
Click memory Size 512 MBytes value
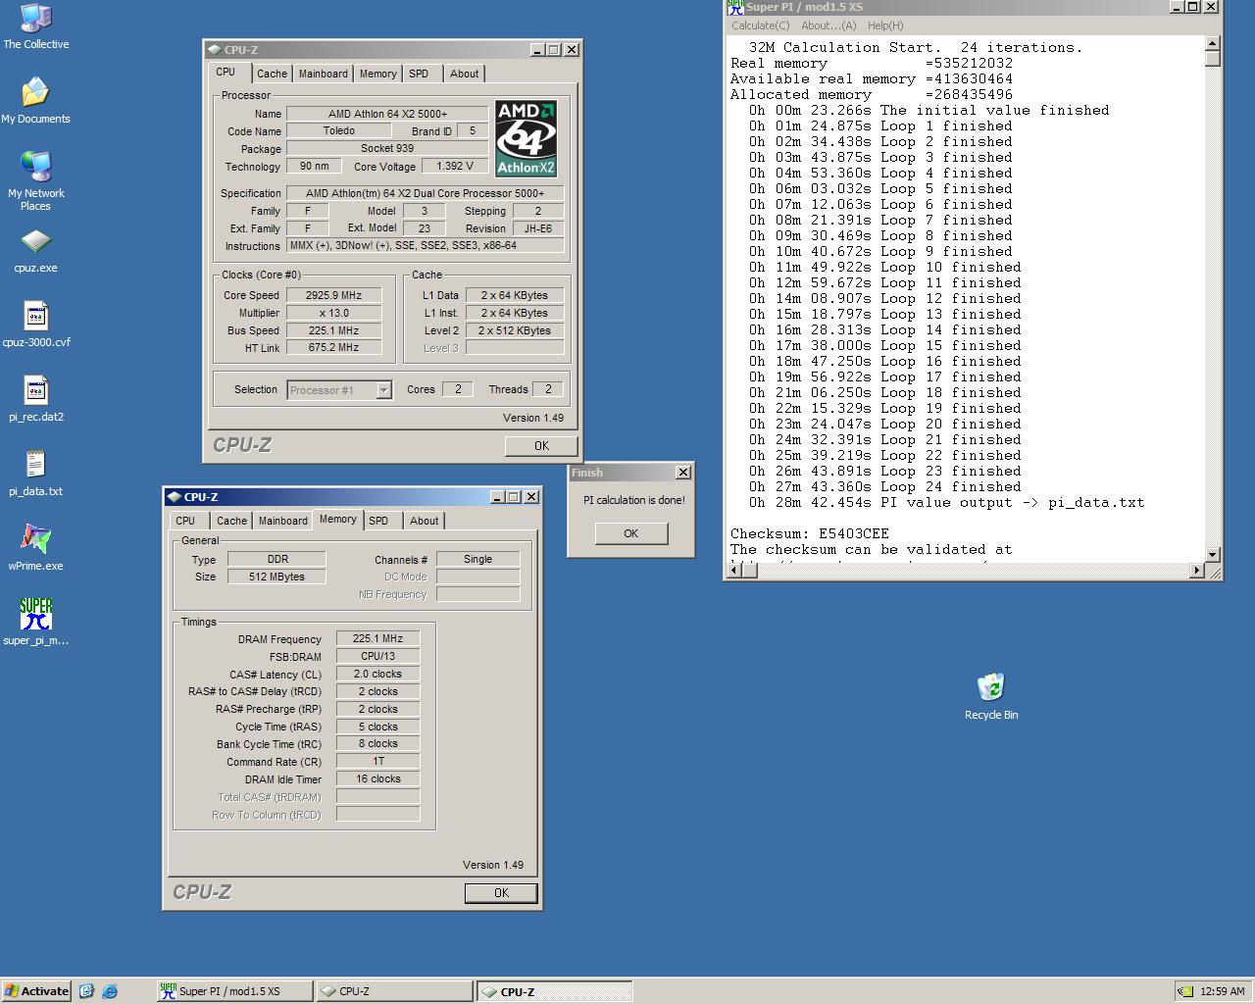(x=276, y=577)
